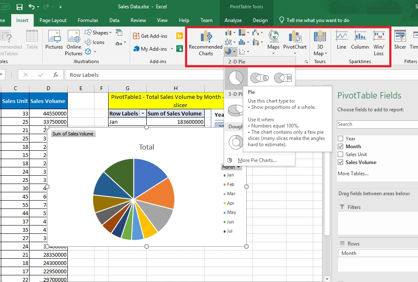Insert a Win/Loss sparkline
Viewport: 418px width, 282px height.
[x=378, y=43]
